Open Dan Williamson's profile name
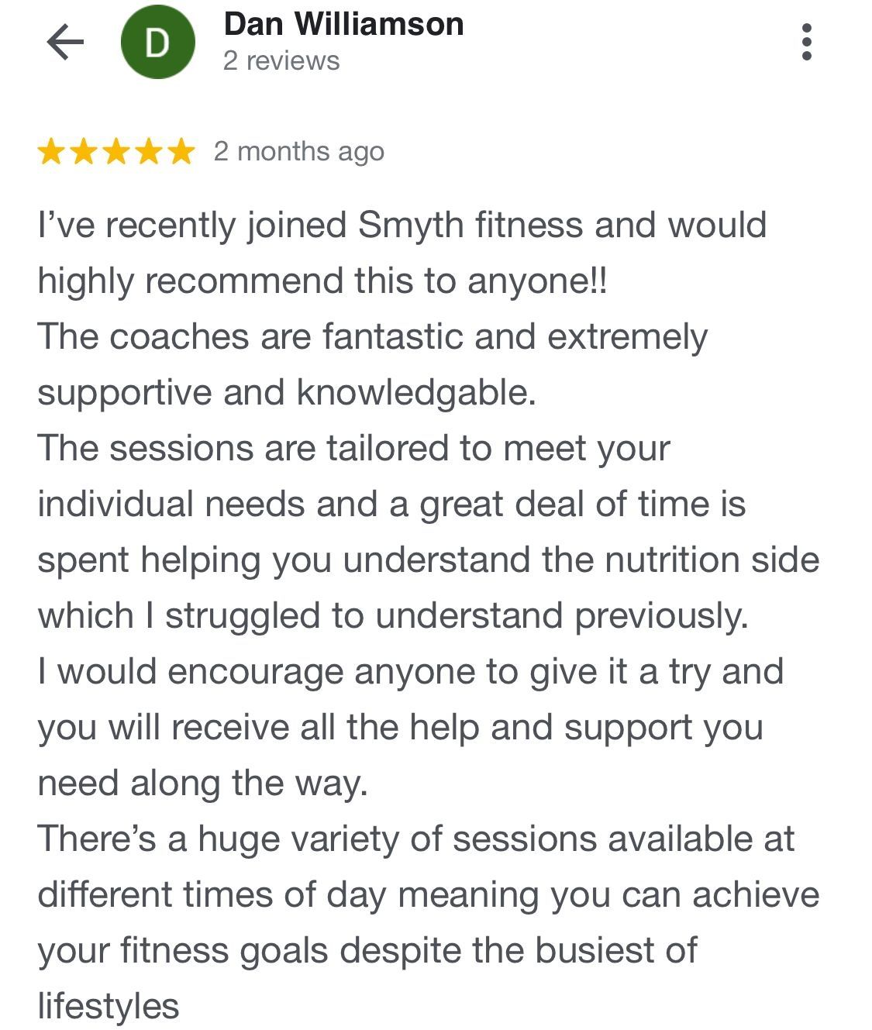 point(343,25)
